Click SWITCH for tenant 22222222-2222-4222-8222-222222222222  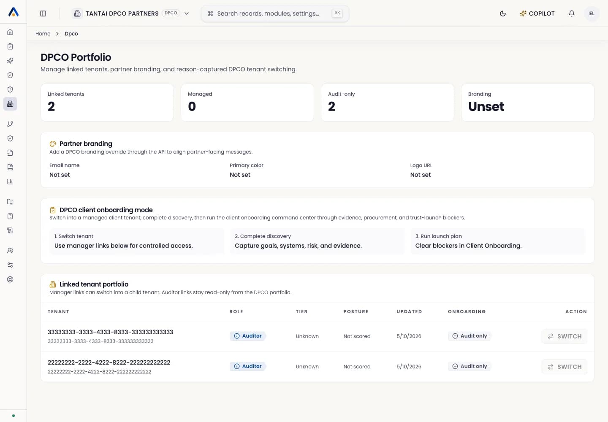point(564,367)
